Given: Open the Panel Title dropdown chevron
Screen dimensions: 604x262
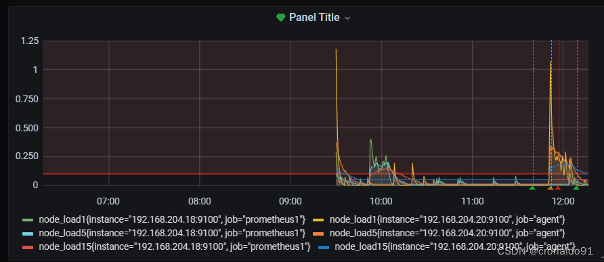Looking at the screenshot, I should tap(347, 18).
